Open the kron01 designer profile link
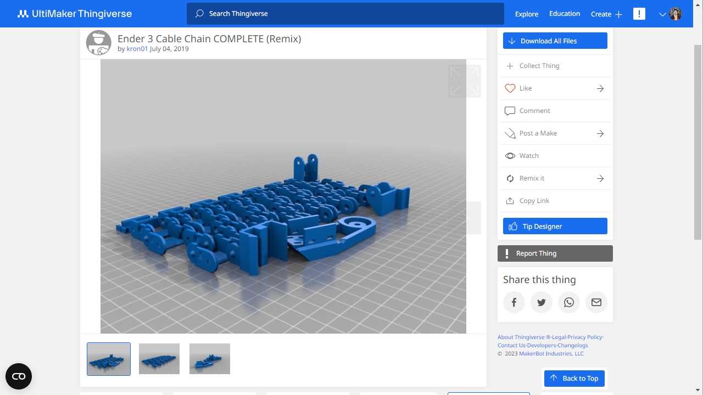The height and width of the screenshot is (395, 703). click(x=137, y=49)
